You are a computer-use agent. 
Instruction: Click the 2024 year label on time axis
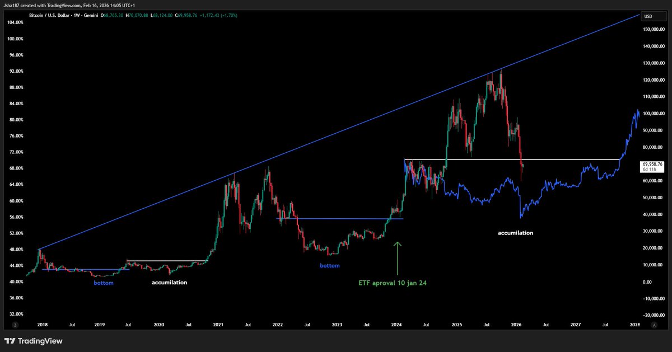click(x=396, y=324)
